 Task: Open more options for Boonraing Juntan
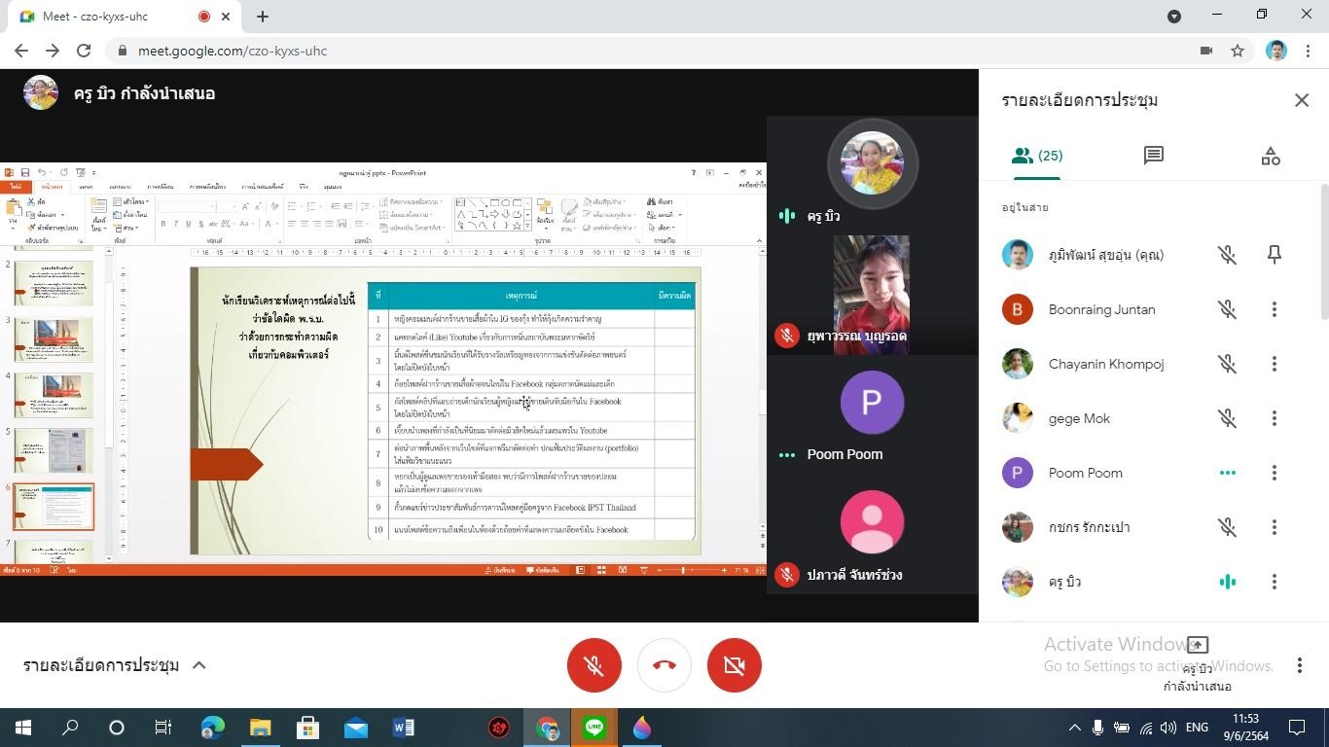[1274, 309]
